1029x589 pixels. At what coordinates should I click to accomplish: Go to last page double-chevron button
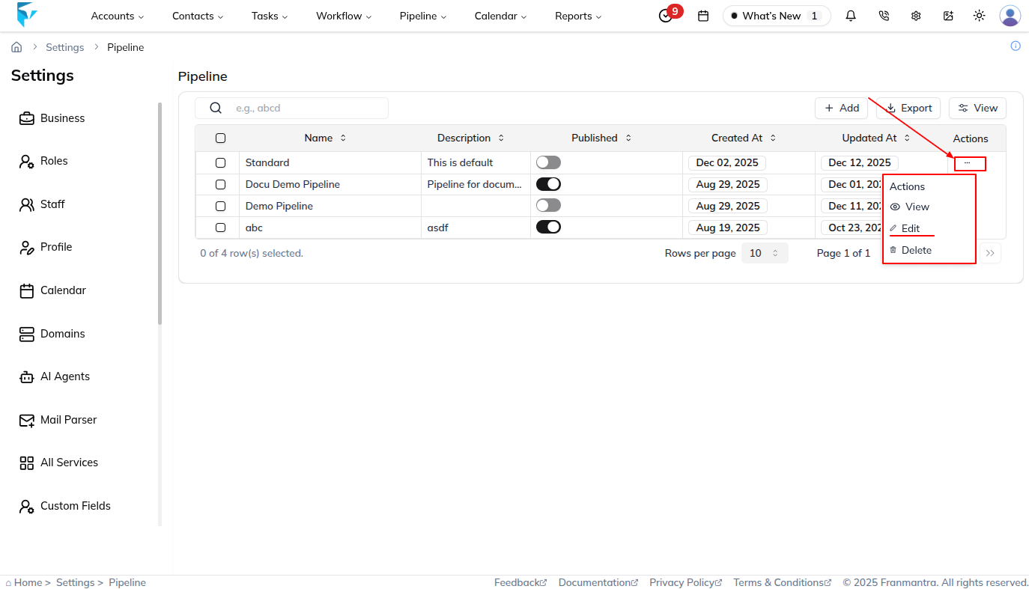point(990,253)
